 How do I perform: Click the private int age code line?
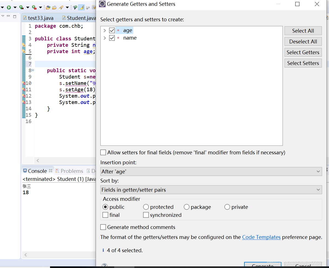pos(71,51)
